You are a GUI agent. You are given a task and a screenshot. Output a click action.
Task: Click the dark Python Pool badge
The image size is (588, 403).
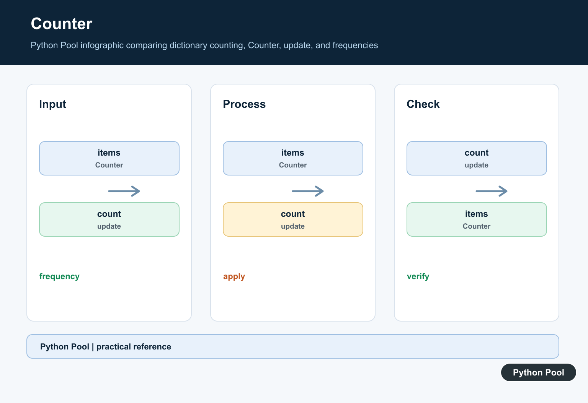[x=539, y=372]
